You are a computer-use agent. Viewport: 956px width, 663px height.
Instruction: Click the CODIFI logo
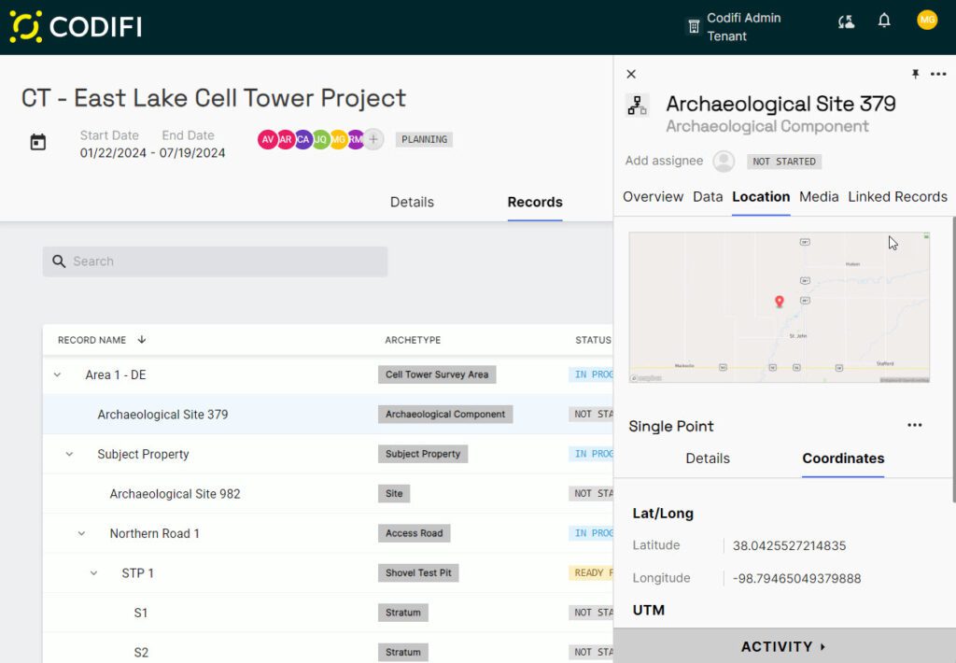point(75,26)
